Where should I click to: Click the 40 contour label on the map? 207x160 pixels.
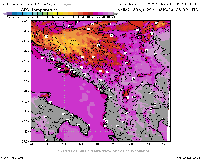[x=86, y=134]
